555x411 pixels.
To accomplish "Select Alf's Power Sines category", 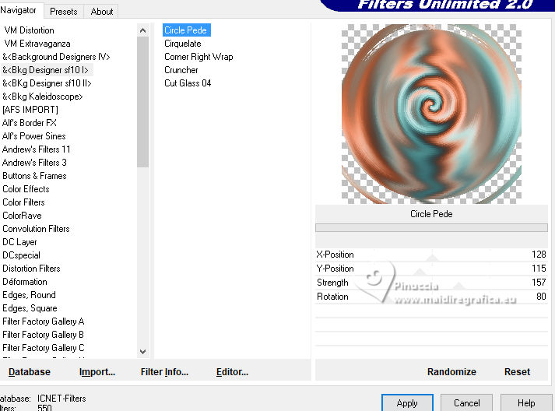I will point(34,136).
